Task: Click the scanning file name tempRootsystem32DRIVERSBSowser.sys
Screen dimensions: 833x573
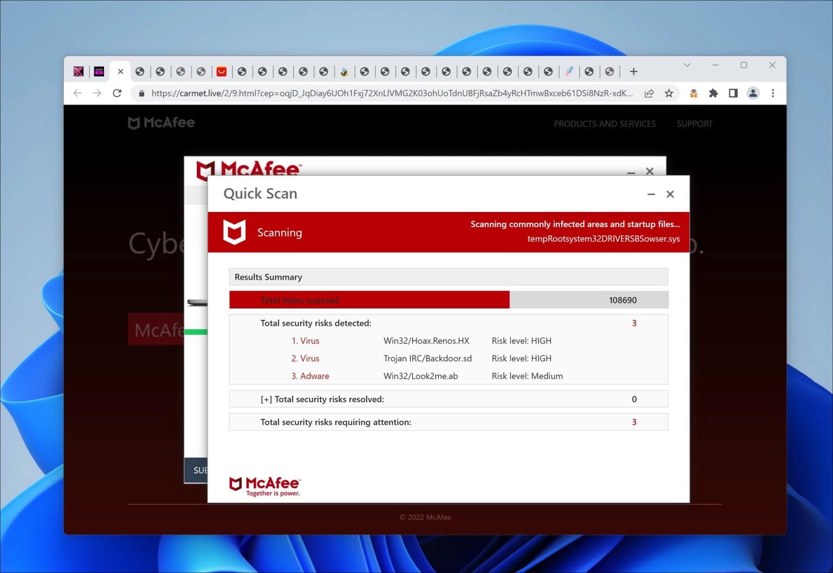Action: 604,239
